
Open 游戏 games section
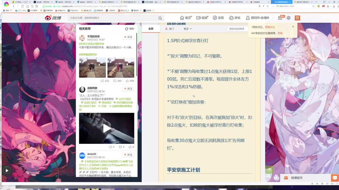pos(235,18)
